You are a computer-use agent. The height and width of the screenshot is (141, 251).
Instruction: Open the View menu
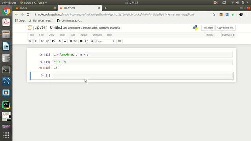(x=51, y=35)
